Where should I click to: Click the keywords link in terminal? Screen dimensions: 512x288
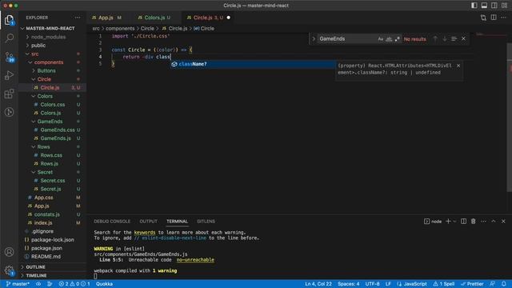(x=145, y=233)
